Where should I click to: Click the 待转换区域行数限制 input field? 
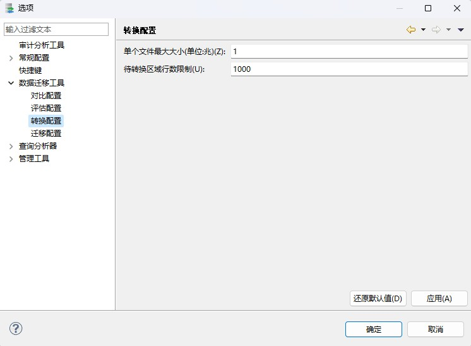tap(349, 69)
